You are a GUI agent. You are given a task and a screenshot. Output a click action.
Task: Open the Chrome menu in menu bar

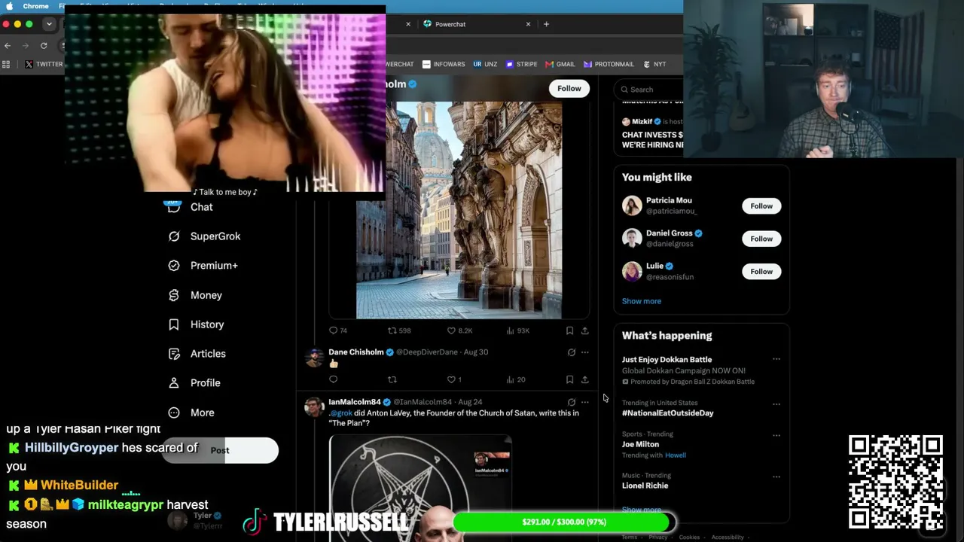click(36, 6)
